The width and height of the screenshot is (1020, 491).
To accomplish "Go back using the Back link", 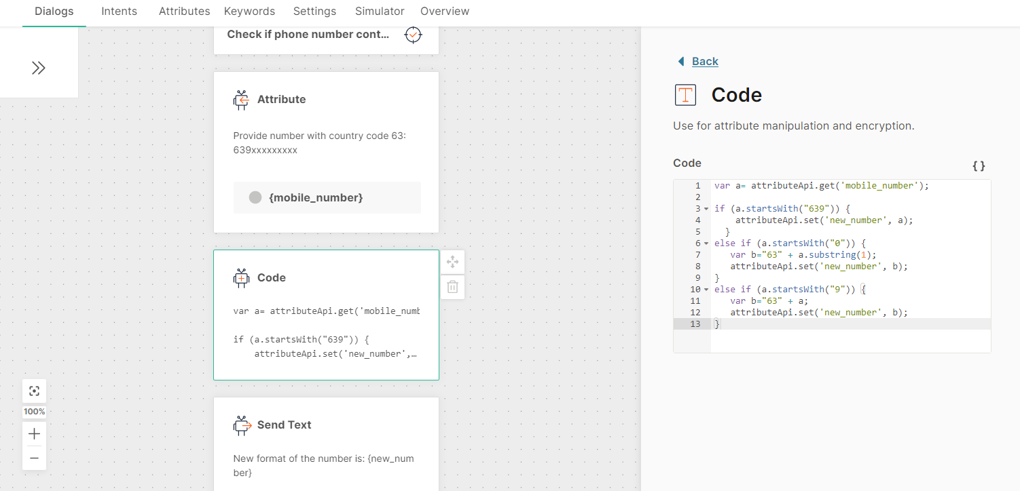I will tap(704, 62).
